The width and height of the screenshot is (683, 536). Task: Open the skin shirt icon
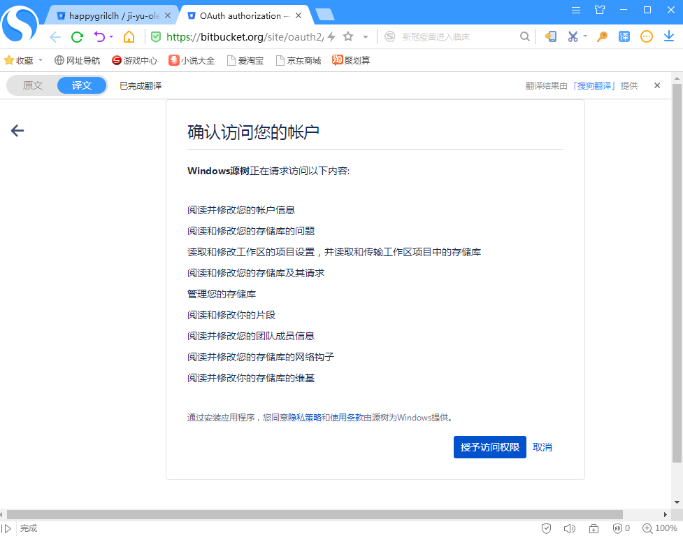click(600, 10)
